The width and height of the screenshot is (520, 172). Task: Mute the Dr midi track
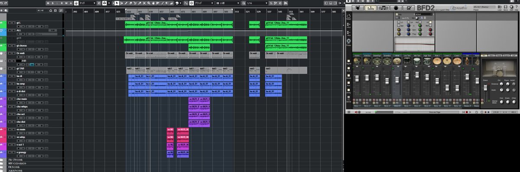10,53
